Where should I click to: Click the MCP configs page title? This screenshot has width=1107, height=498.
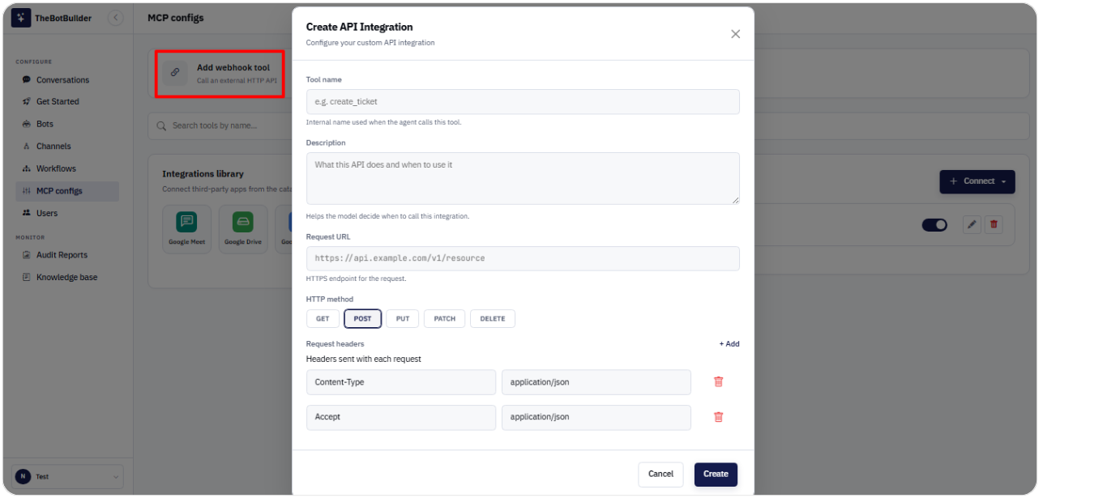pos(176,18)
